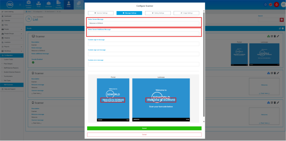
Task: Switch to the Scanner Settings tab
Action: pos(101,13)
